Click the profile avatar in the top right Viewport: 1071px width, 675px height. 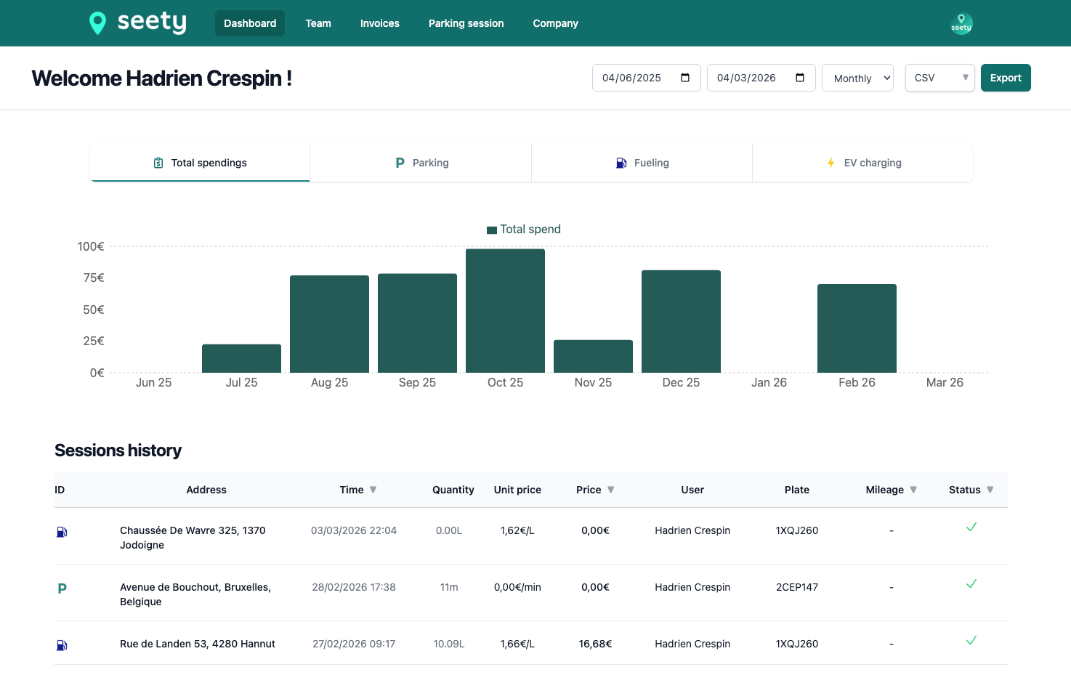(x=961, y=23)
